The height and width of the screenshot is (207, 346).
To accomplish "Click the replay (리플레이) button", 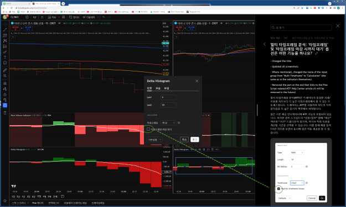I will (89, 17).
